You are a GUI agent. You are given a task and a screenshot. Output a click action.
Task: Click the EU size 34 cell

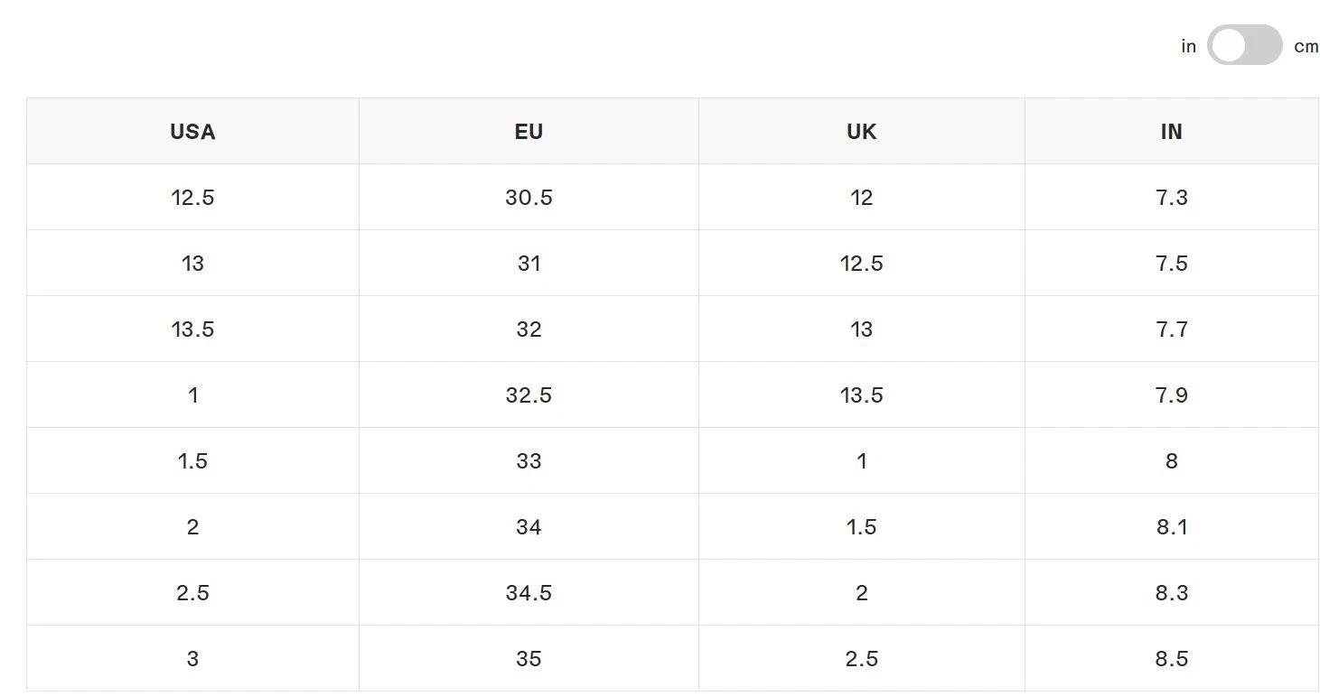(x=529, y=526)
